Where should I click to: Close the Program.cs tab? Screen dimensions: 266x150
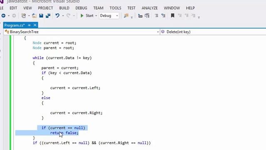coord(35,25)
